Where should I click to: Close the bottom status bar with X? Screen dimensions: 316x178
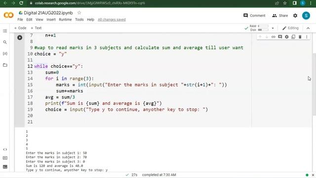(x=313, y=175)
